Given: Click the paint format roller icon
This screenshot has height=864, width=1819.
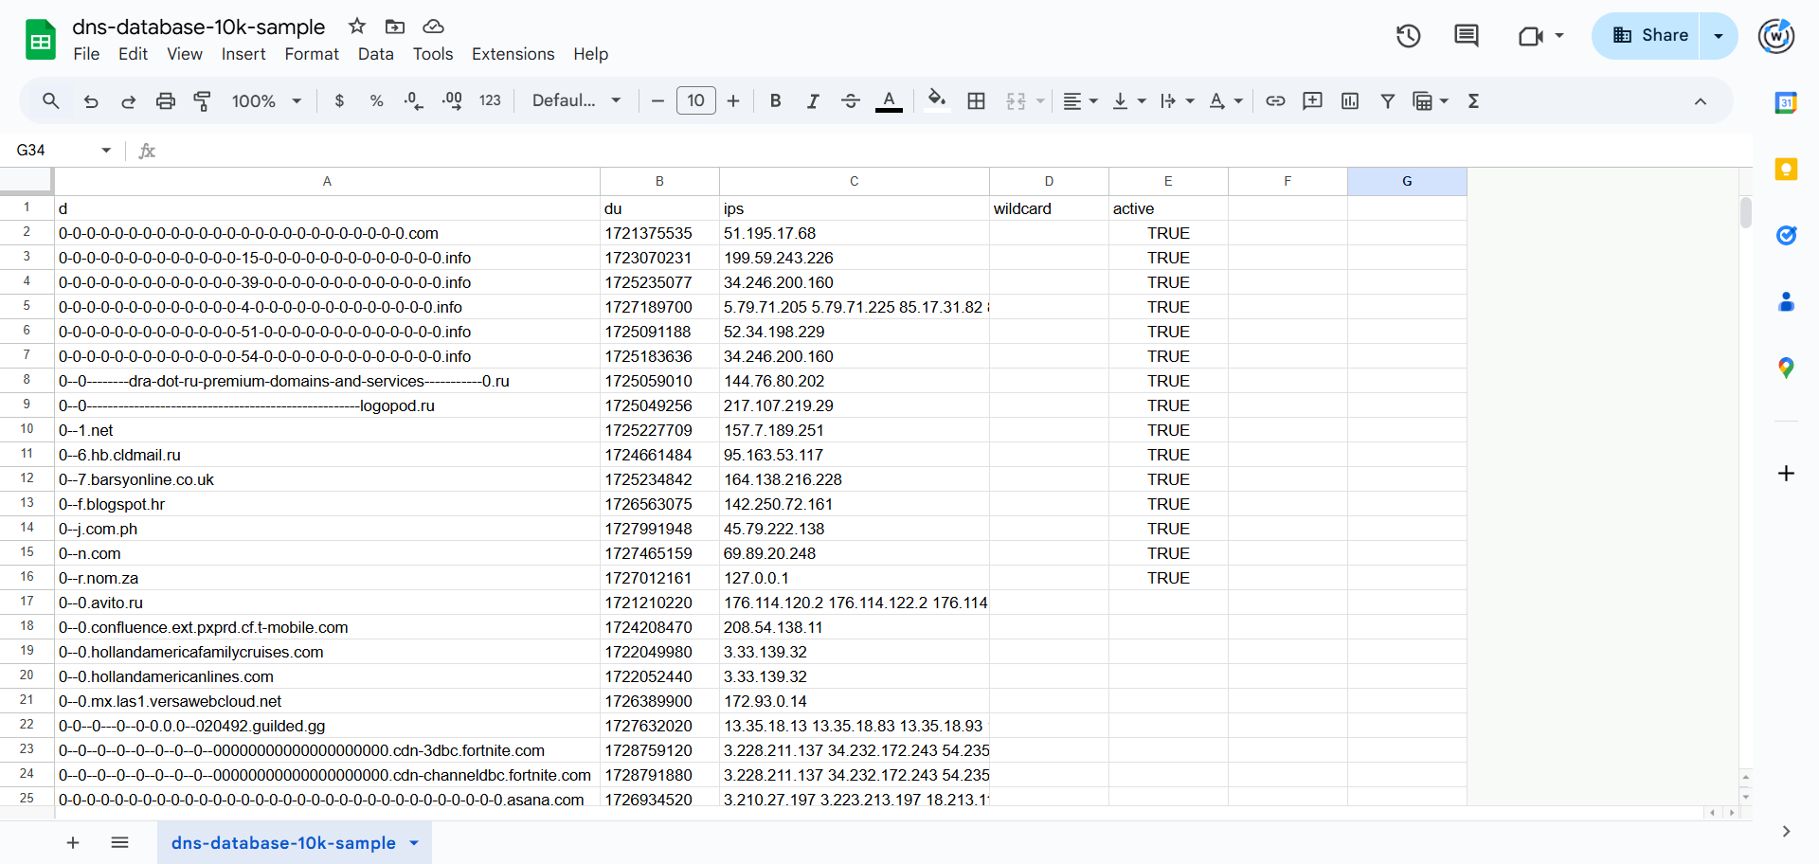Looking at the screenshot, I should tap(202, 101).
